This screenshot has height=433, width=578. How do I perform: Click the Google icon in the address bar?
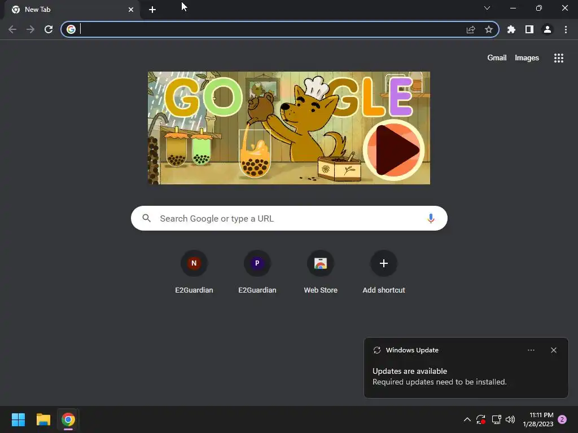point(71,29)
